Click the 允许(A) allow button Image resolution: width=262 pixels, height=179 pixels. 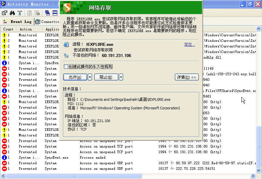pos(75,77)
